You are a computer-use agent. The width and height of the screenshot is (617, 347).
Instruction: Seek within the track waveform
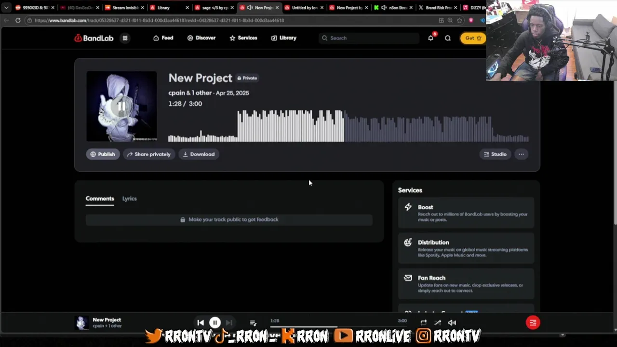pyautogui.click(x=348, y=126)
